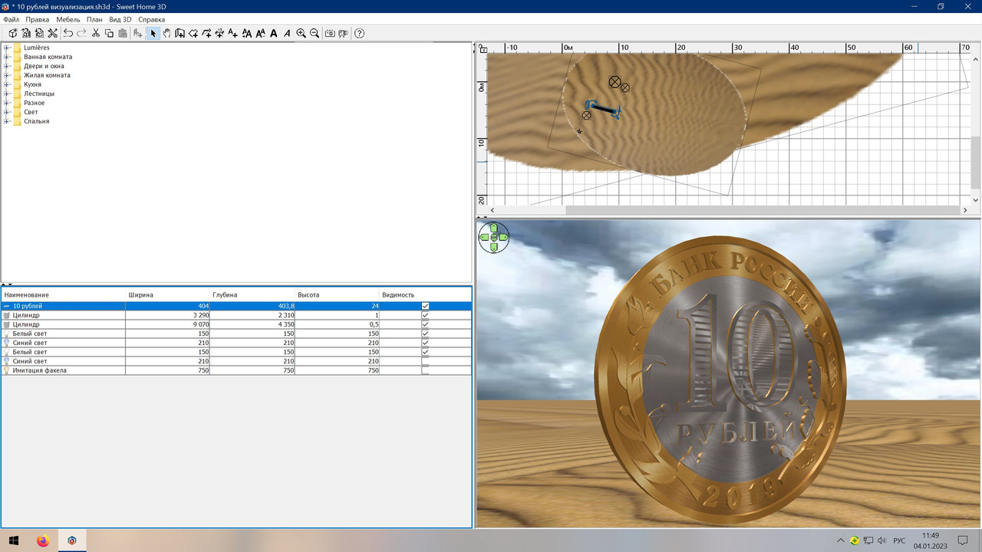
Task: Expand the Лестницы catalog folder
Action: [x=7, y=94]
